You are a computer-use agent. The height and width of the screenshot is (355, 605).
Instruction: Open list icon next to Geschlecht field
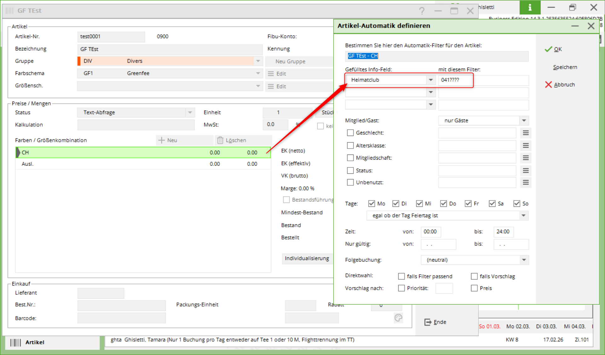click(x=526, y=133)
